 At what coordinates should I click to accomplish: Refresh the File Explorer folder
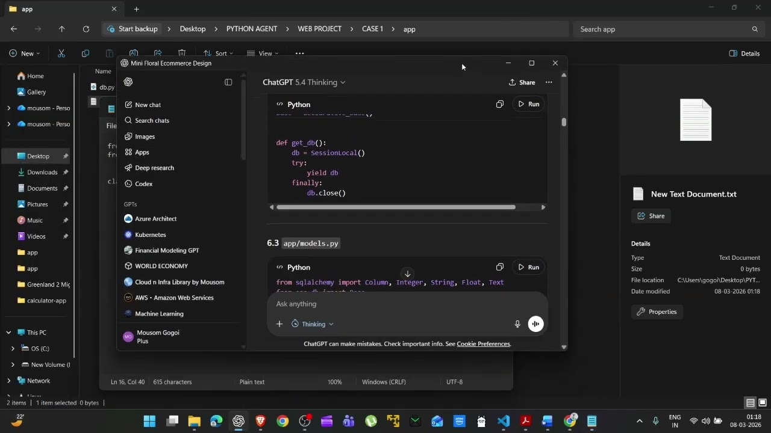tap(86, 29)
